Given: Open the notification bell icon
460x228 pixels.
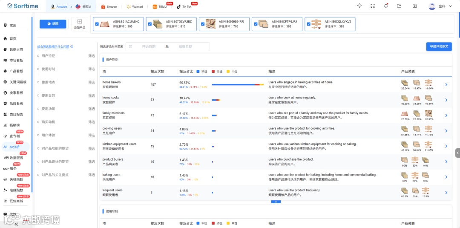Looking at the screenshot, I should pyautogui.click(x=386, y=6).
